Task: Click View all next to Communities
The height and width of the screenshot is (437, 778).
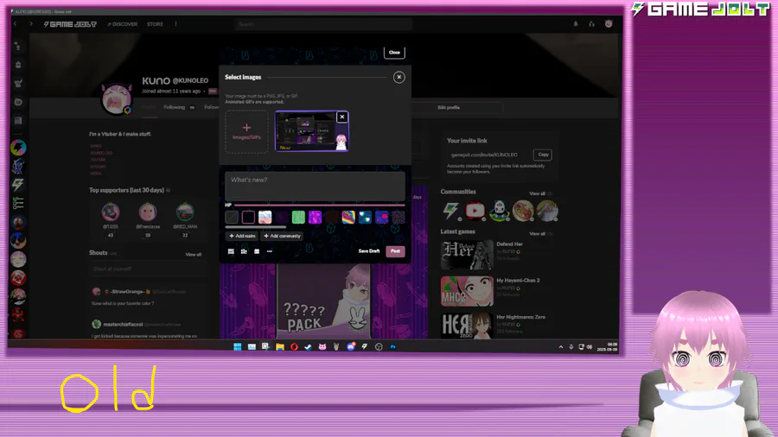Action: 537,193
